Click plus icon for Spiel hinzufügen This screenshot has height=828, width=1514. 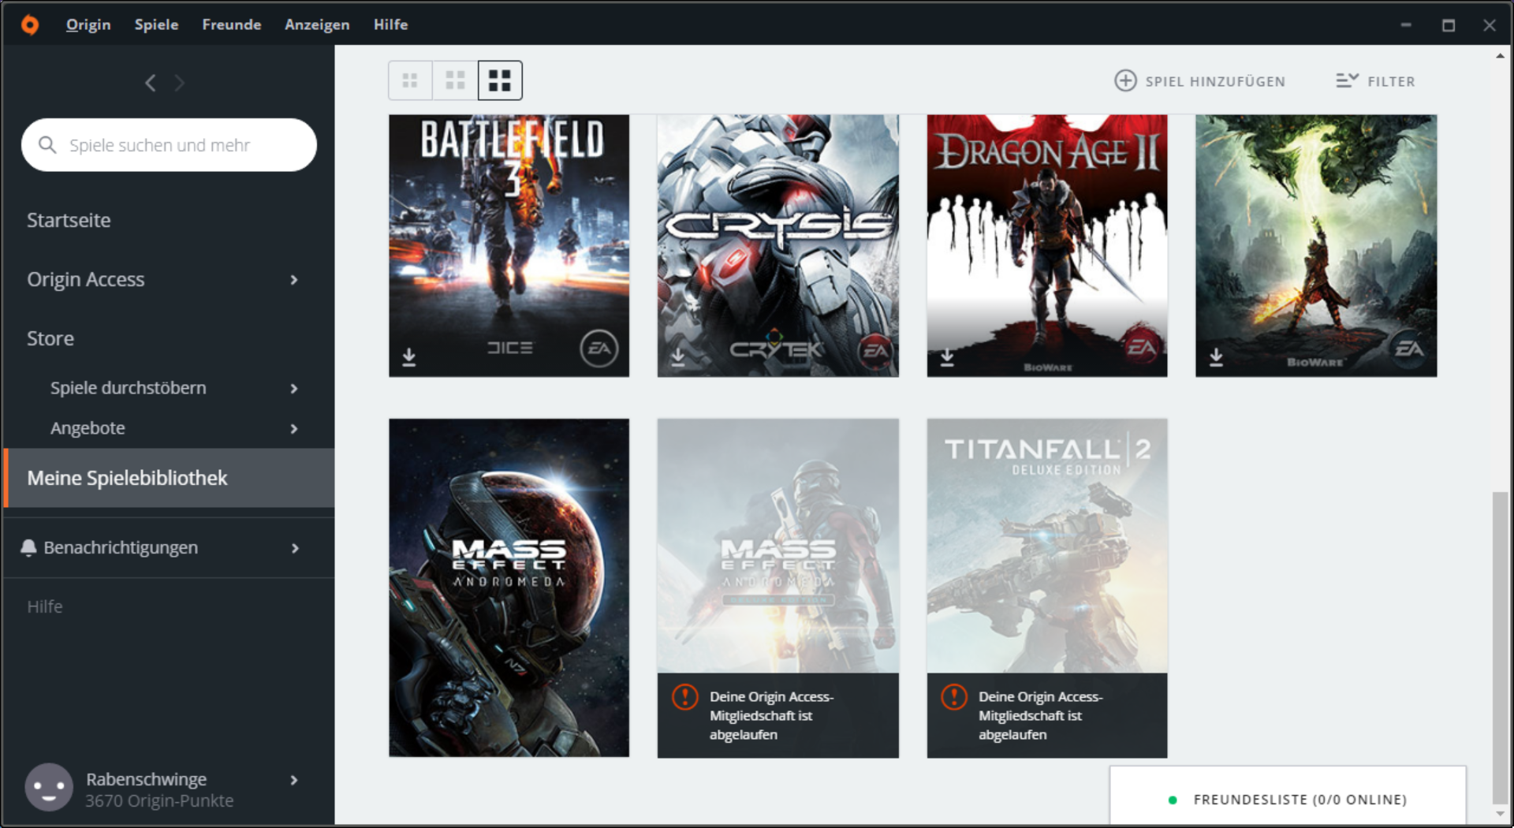click(x=1125, y=80)
